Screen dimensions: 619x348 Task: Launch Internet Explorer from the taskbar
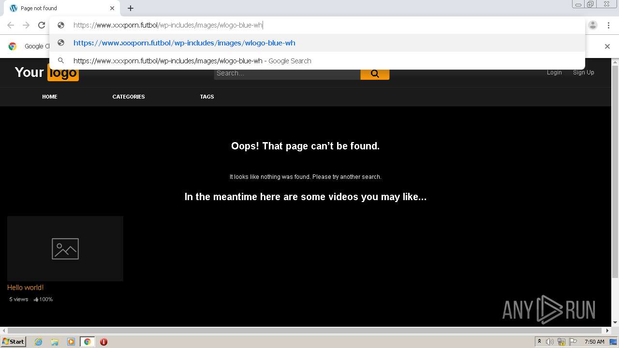(39, 342)
